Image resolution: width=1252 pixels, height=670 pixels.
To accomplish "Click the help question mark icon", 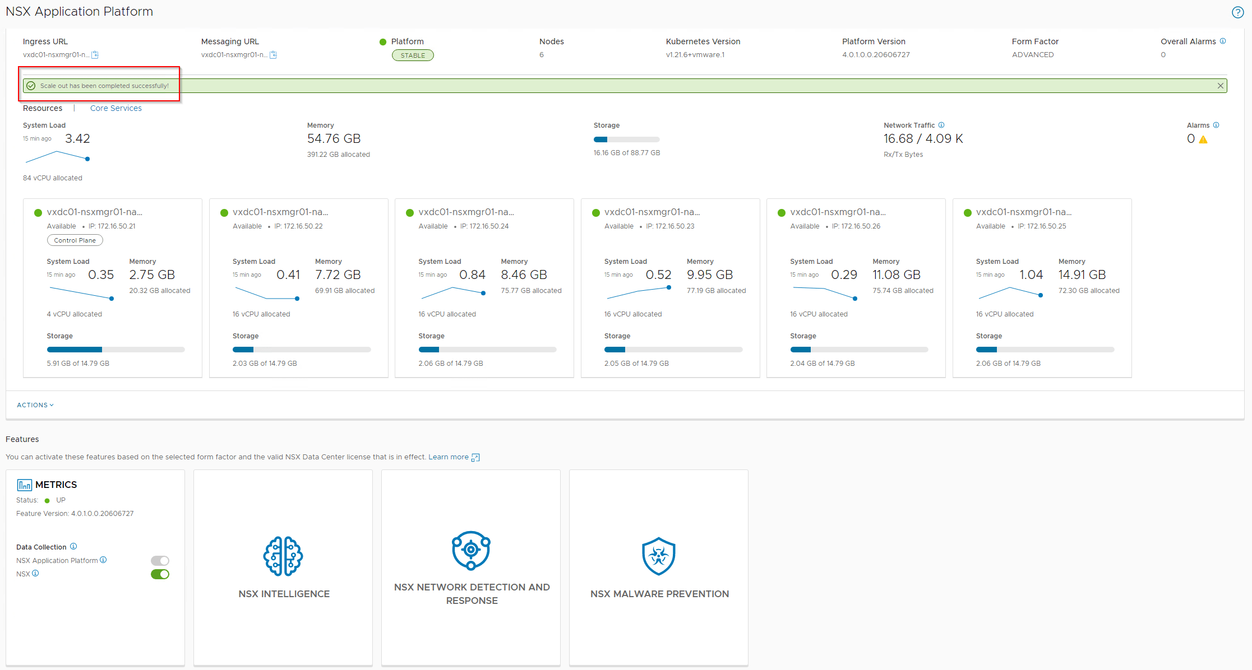I will point(1237,12).
